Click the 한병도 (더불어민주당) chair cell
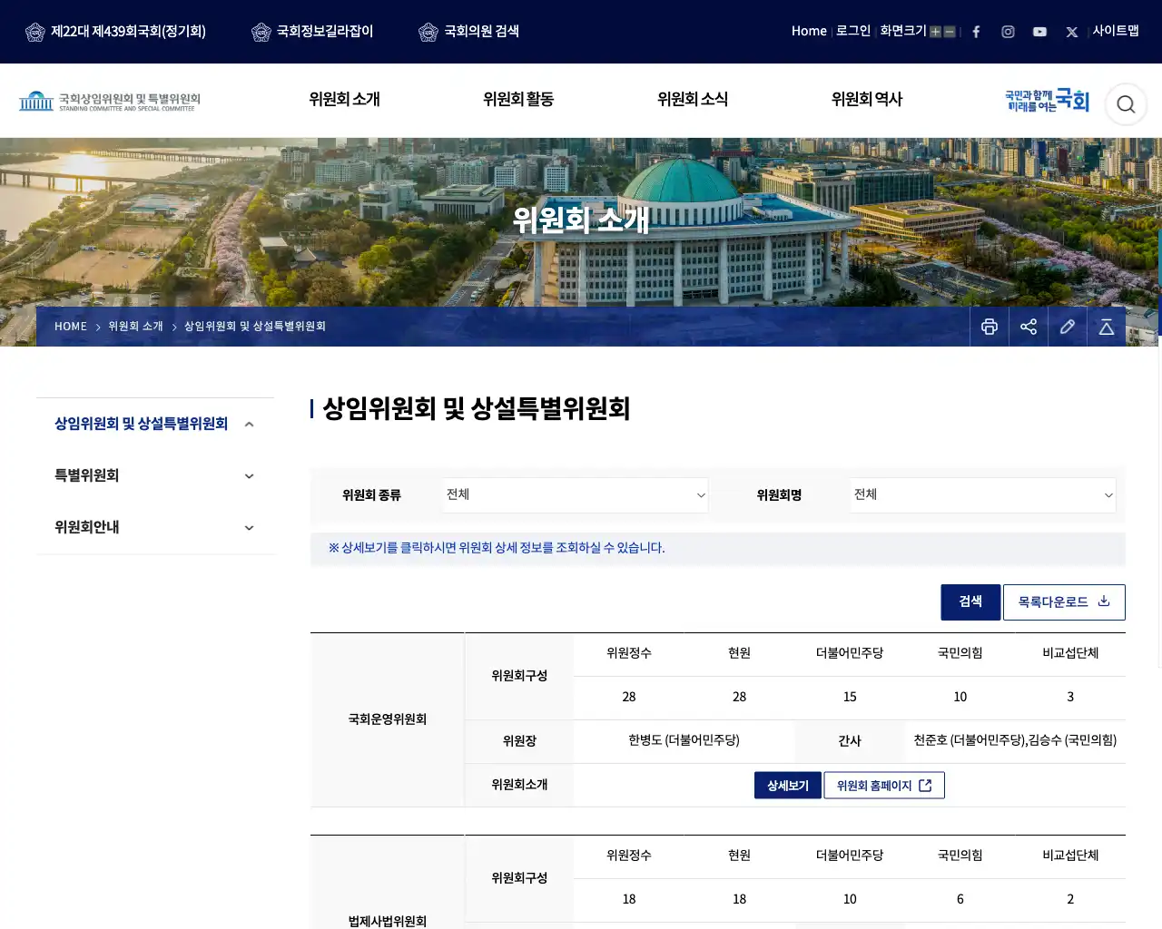This screenshot has width=1162, height=929. point(684,741)
